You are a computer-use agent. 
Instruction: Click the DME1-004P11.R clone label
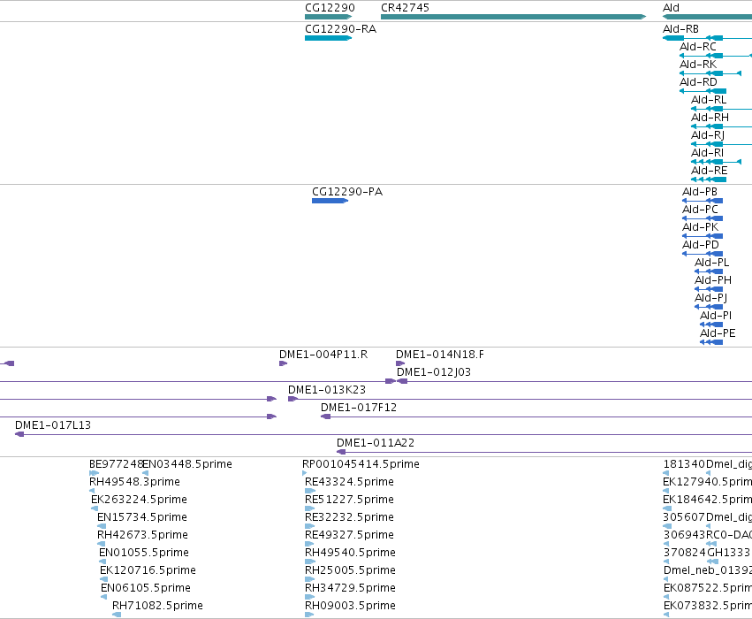tap(323, 355)
